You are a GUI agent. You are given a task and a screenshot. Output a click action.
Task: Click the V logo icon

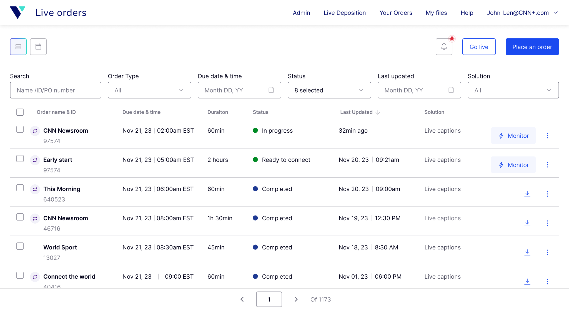[17, 13]
